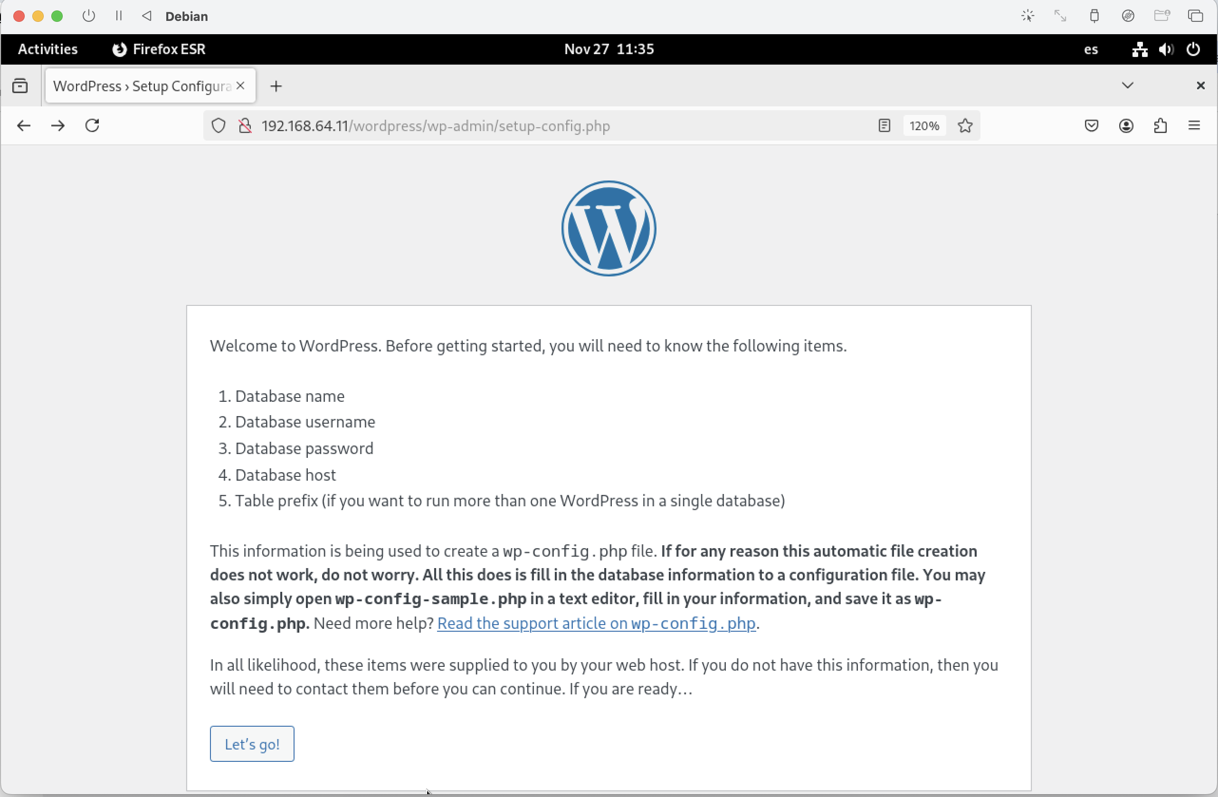Viewport: 1218px width, 797px height.
Task: Close the Firefox window with X
Action: pos(1200,85)
